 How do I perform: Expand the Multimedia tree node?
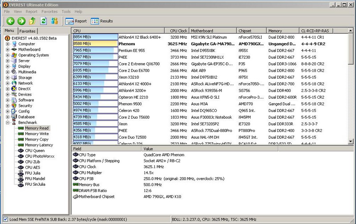(x=8, y=72)
